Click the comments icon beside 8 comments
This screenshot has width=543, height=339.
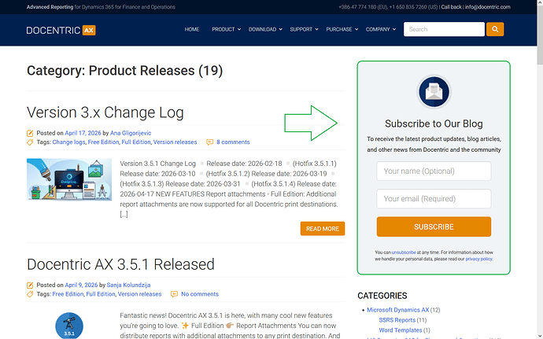[209, 142]
